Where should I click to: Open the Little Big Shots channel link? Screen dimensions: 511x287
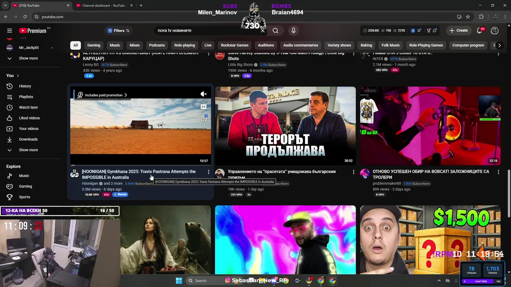click(240, 65)
